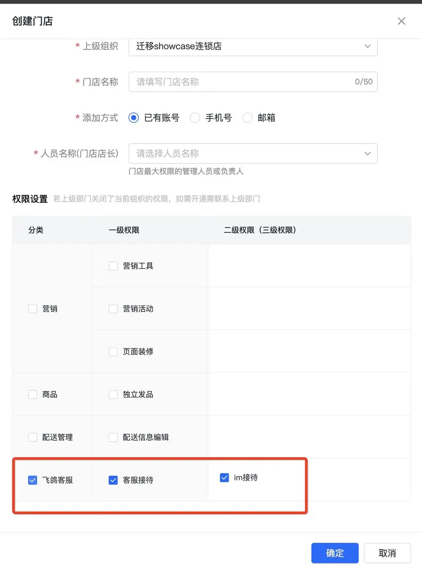
Task: Click the 若上级部门关闭了当前组织的权限 notice text
Action: (156, 199)
